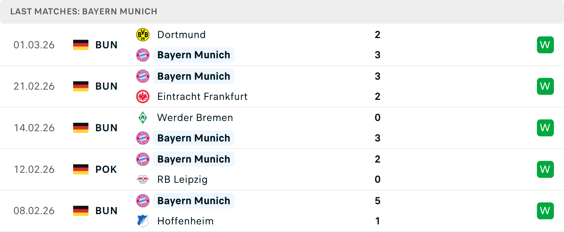Click the Werder Bremen crest icon
Screen dimensions: 564x232
[x=143, y=117]
